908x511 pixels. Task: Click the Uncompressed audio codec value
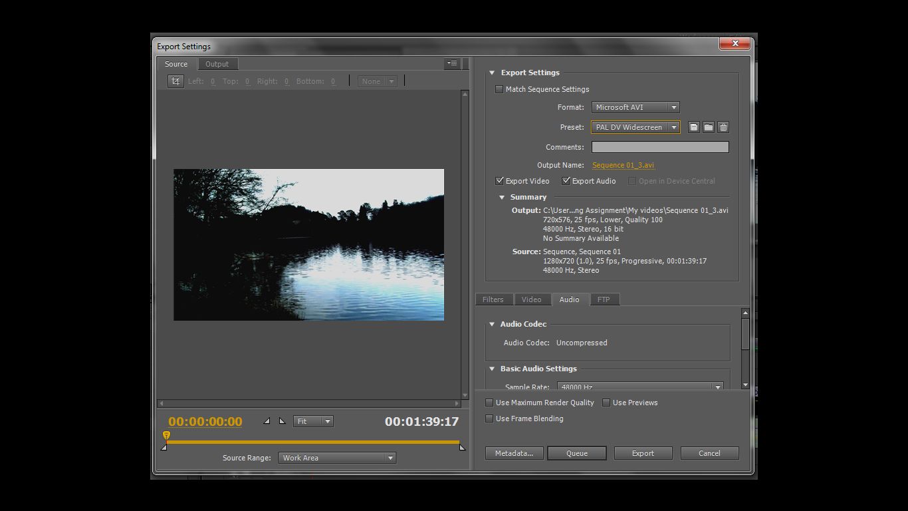[x=582, y=343]
